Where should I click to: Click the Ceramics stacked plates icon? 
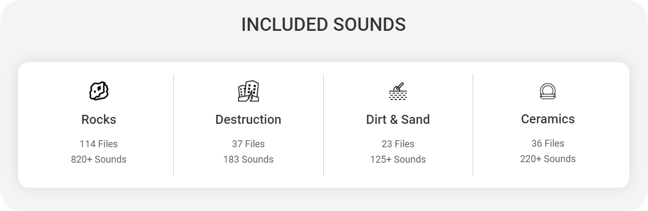click(548, 91)
